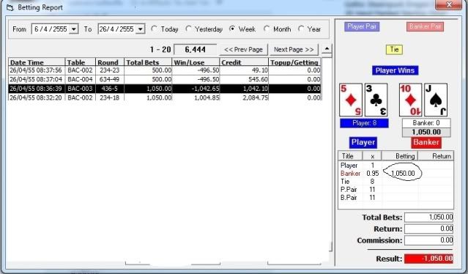
Task: Select the Yesterday radio option
Action: point(188,29)
